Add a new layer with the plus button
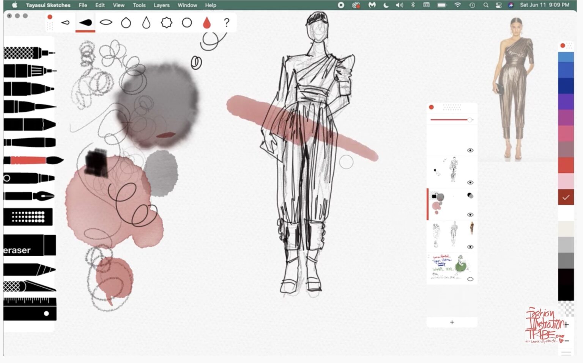The height and width of the screenshot is (363, 583). (x=452, y=322)
